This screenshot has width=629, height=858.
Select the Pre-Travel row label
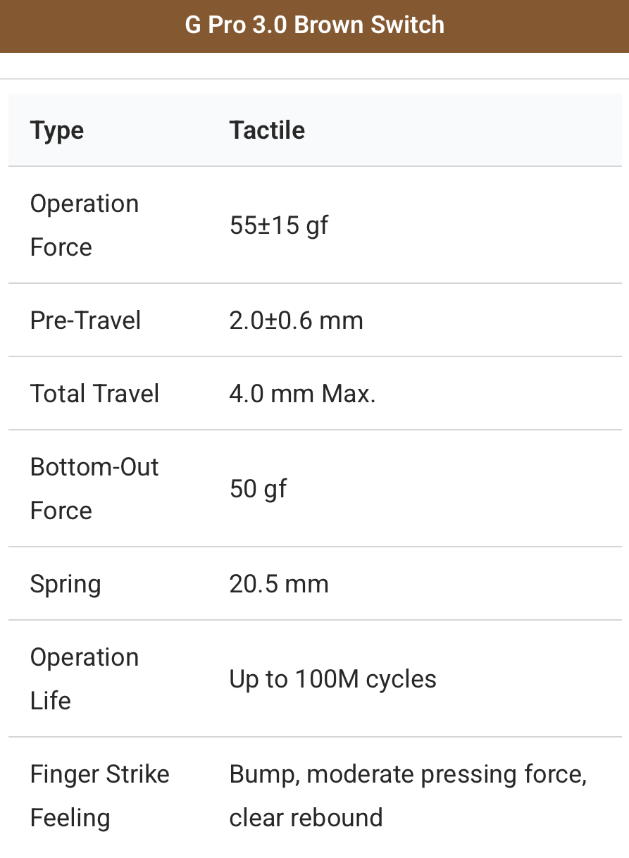click(x=85, y=321)
